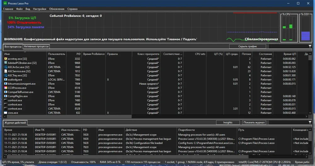
Task: Sort by the Класс приоритета column header
Action: tap(146, 54)
